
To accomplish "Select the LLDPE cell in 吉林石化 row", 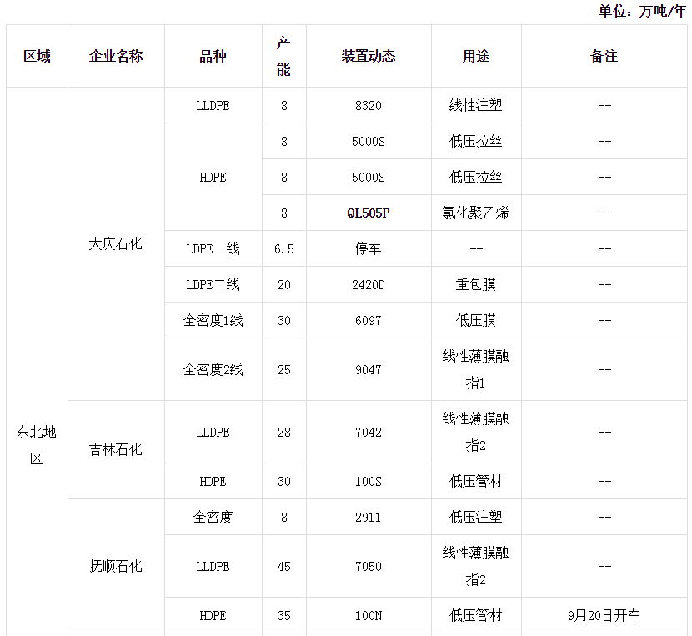I will click(x=213, y=432).
